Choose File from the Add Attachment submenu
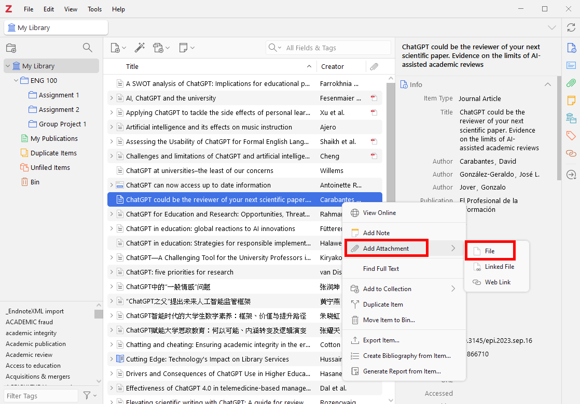Viewport: 580px width, 404px height. [x=489, y=251]
